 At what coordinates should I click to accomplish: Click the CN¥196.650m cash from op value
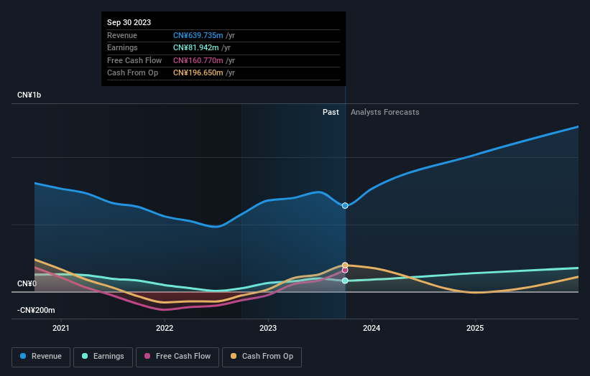pos(198,73)
